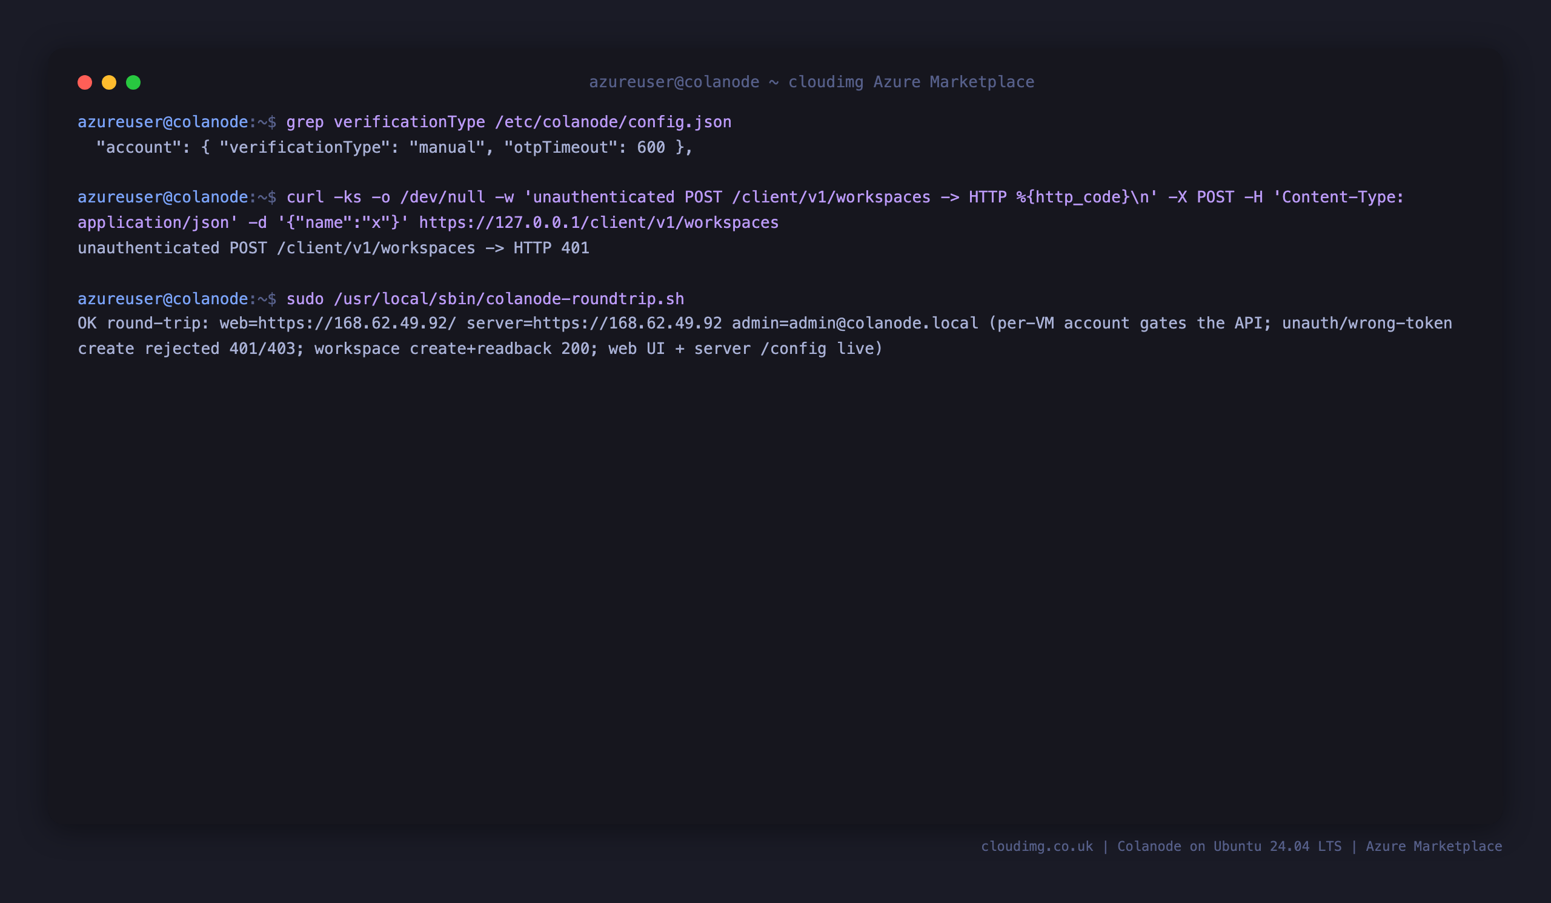Click the 'HTTP 401' result output

551,247
